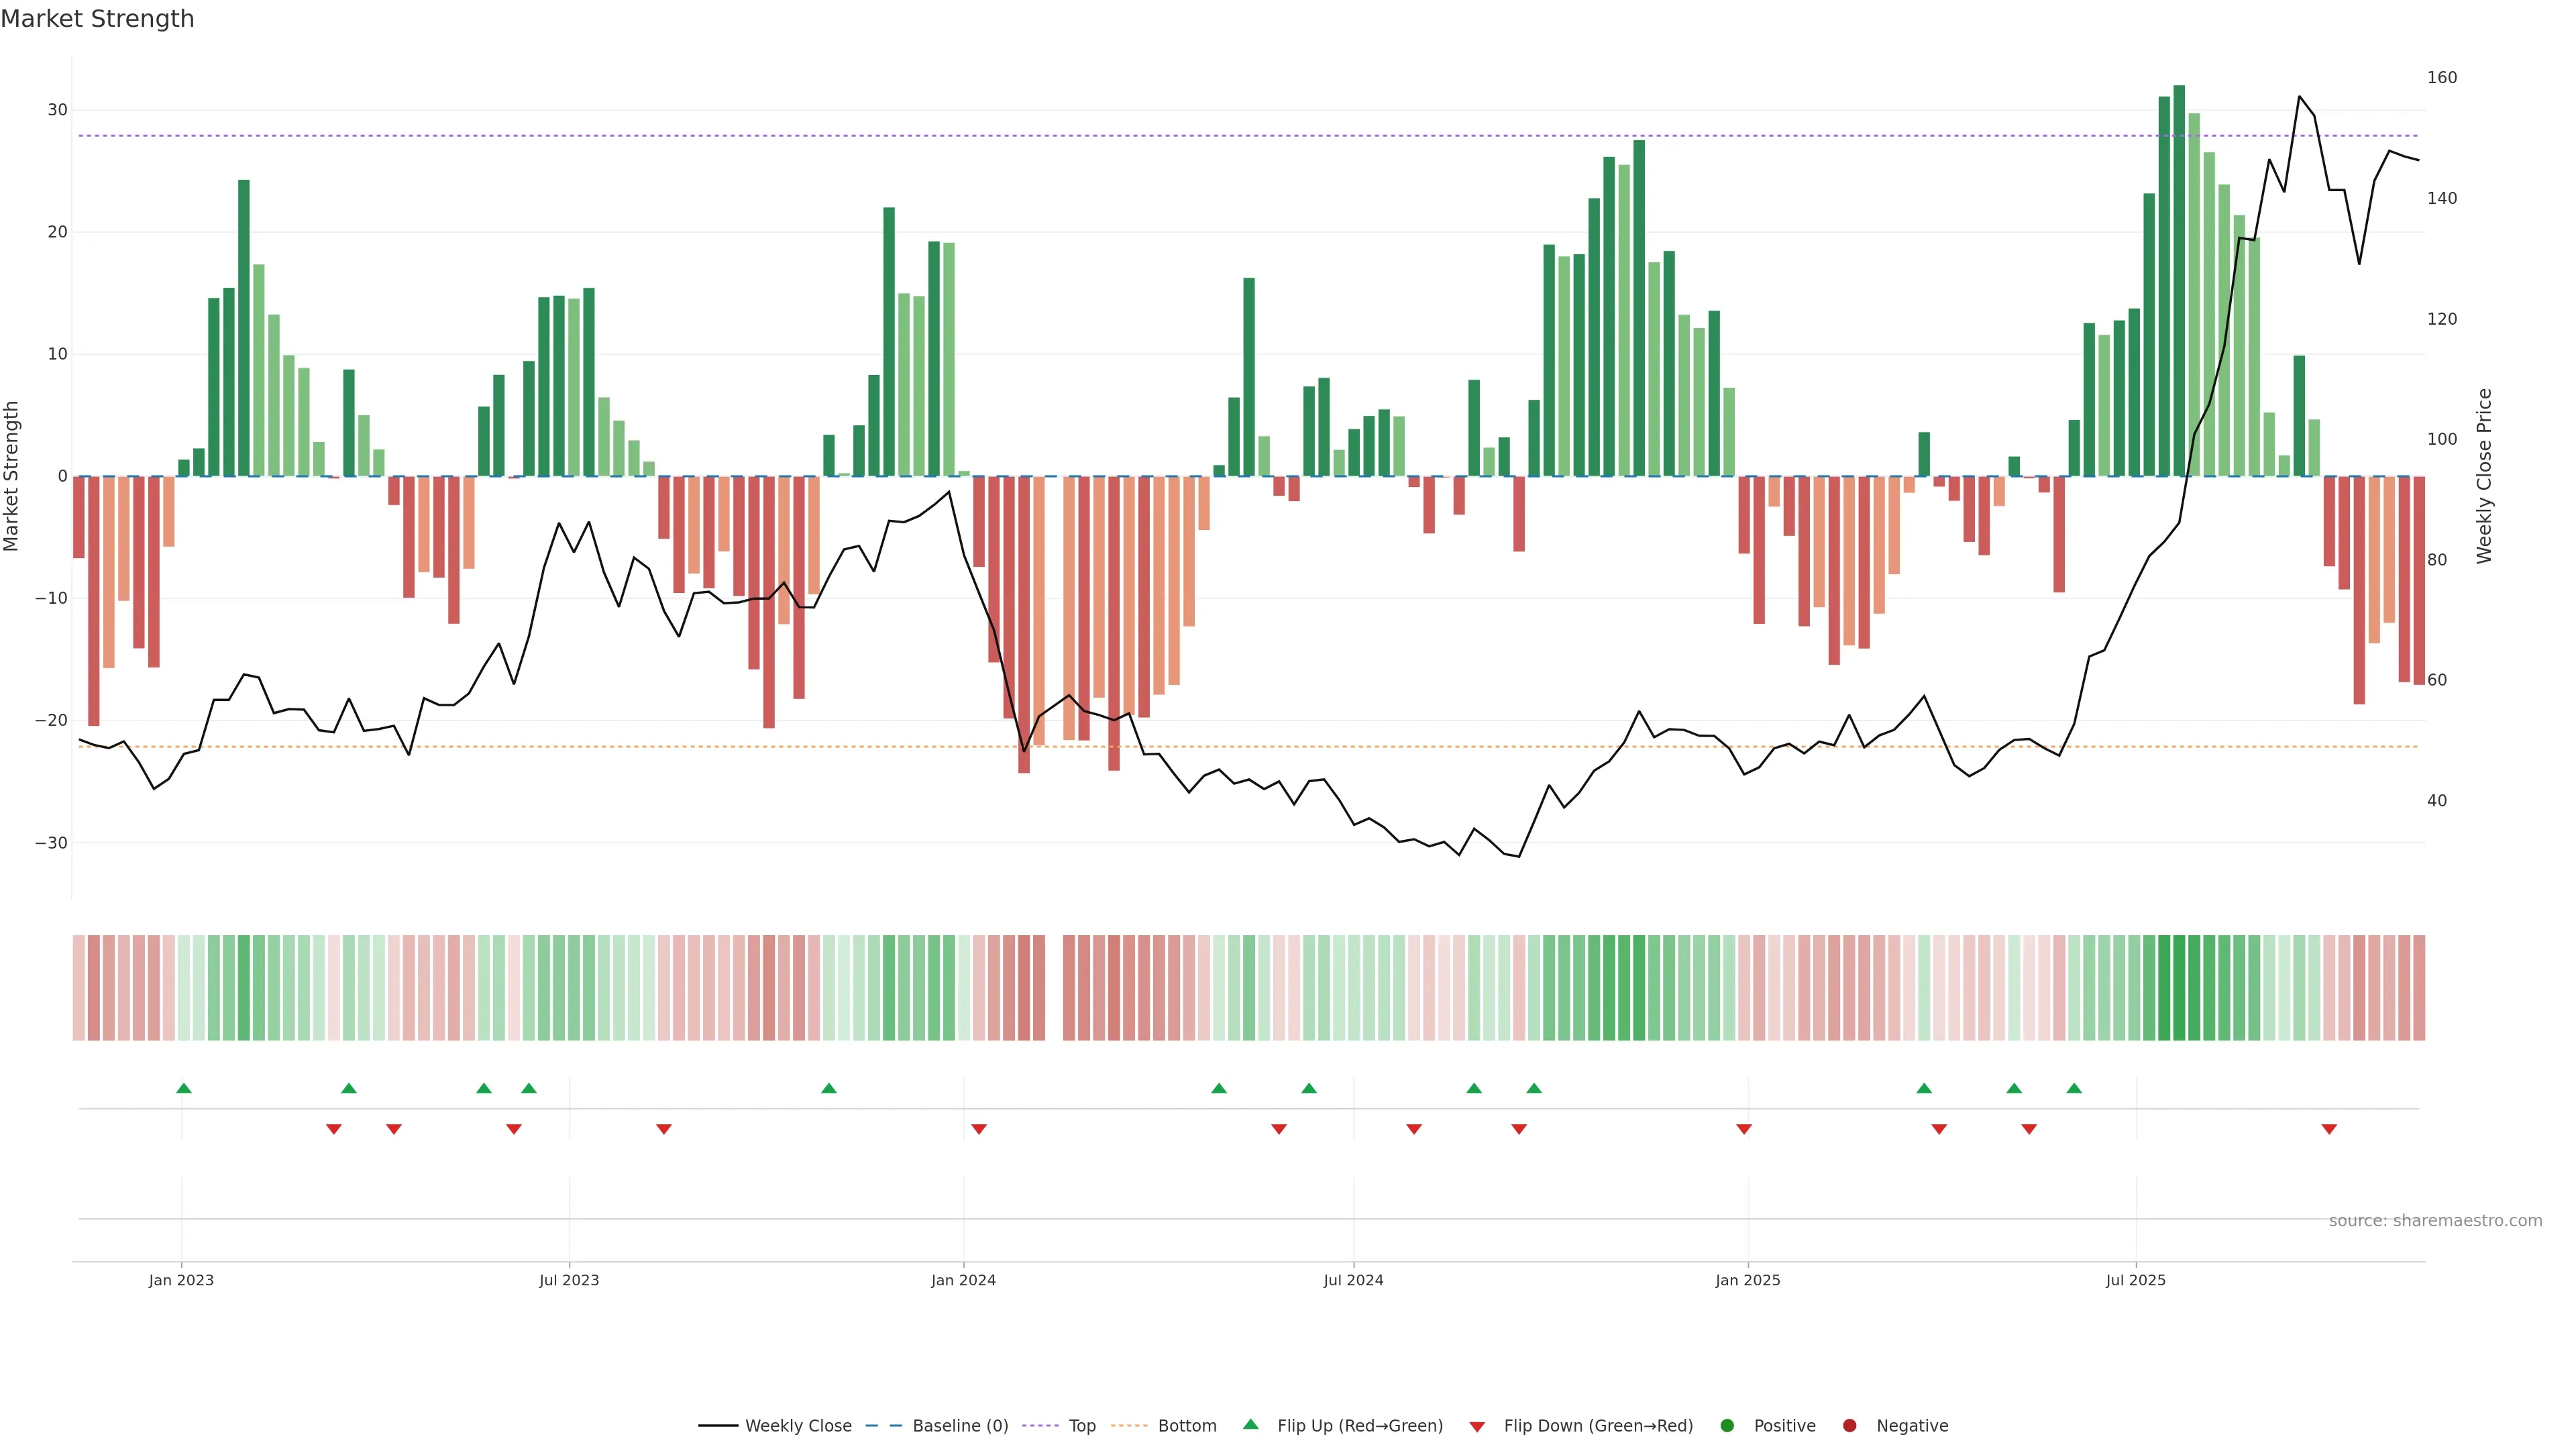Click the Jul 2024 x-axis label
The image size is (2576, 1449).
click(x=1353, y=1280)
